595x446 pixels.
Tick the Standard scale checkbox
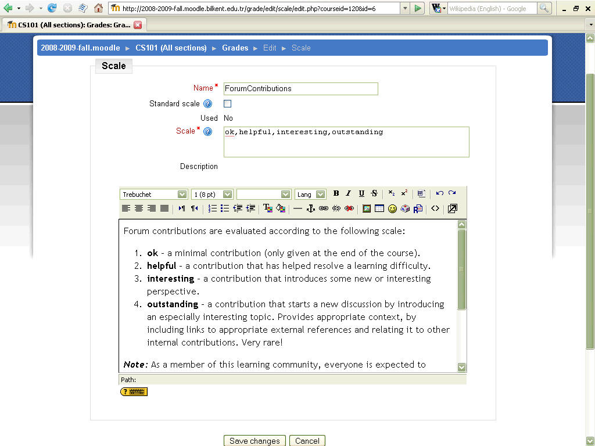coord(227,103)
